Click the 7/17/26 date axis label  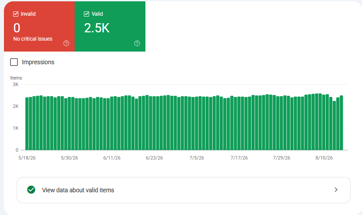[x=239, y=158]
